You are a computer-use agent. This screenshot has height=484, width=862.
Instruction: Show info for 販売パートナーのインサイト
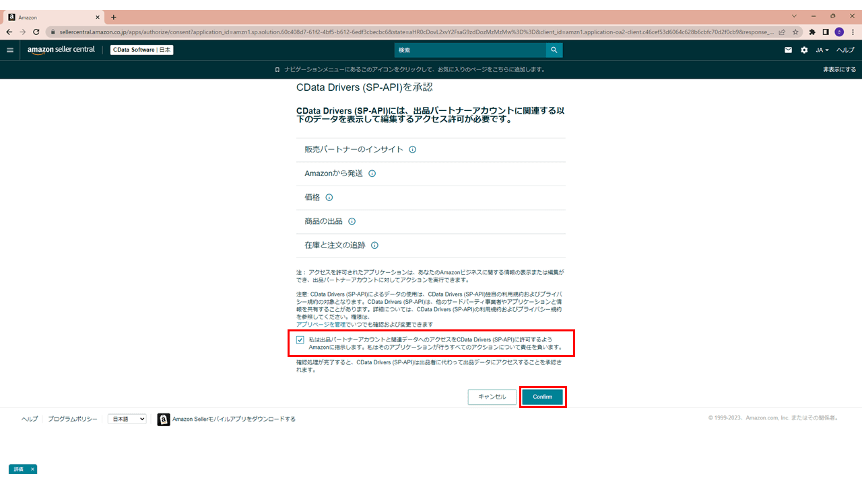pyautogui.click(x=413, y=150)
